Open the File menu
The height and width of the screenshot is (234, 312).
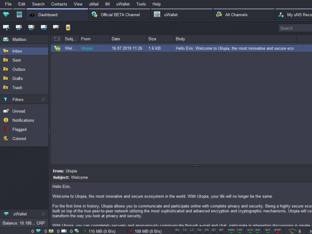coord(8,4)
